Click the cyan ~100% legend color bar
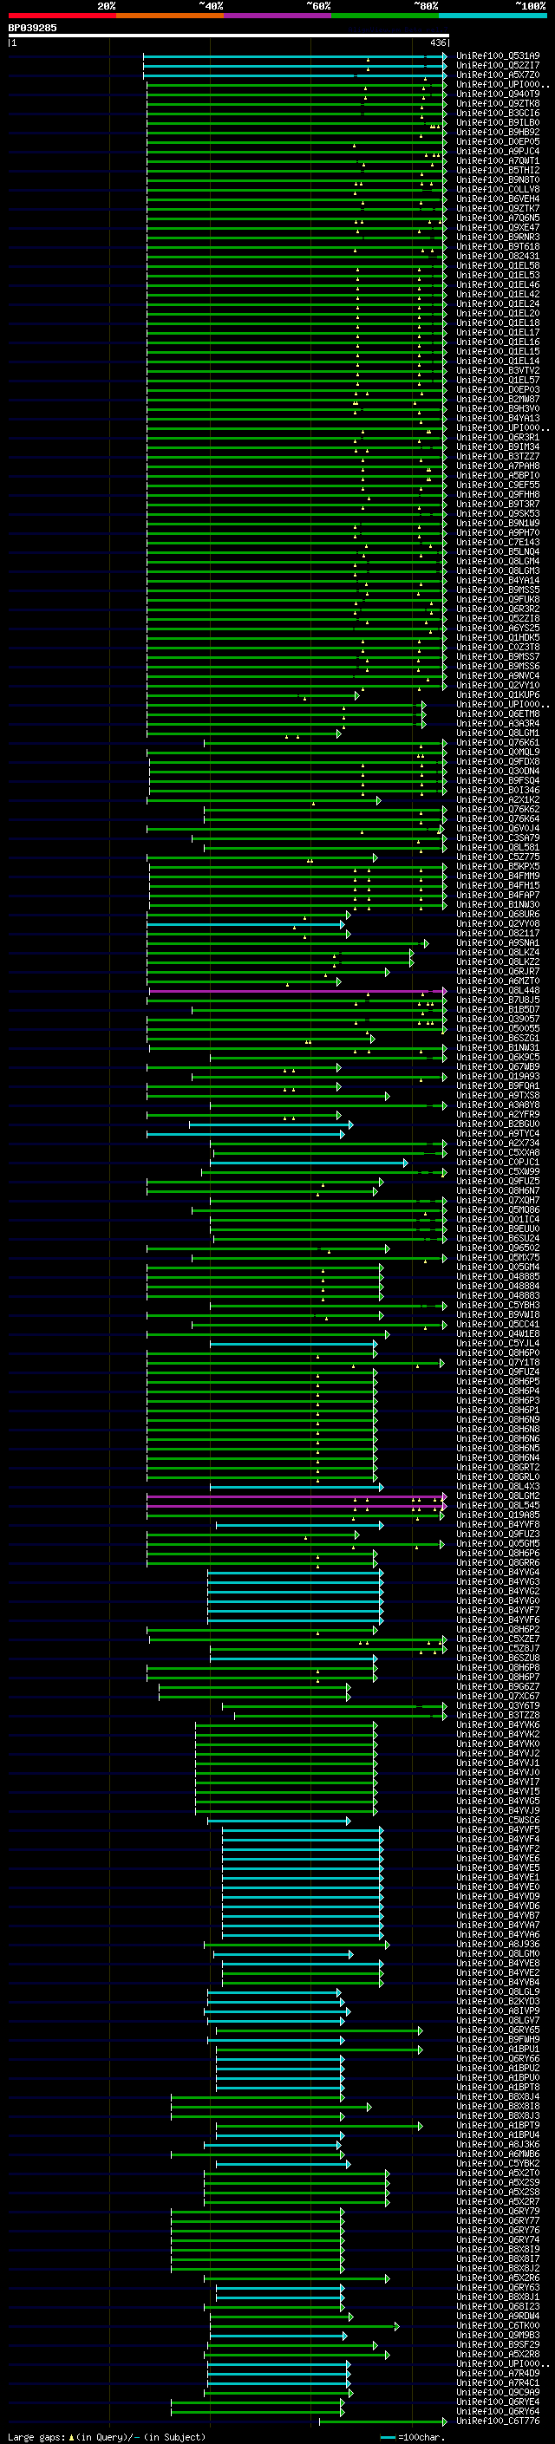 tap(493, 16)
